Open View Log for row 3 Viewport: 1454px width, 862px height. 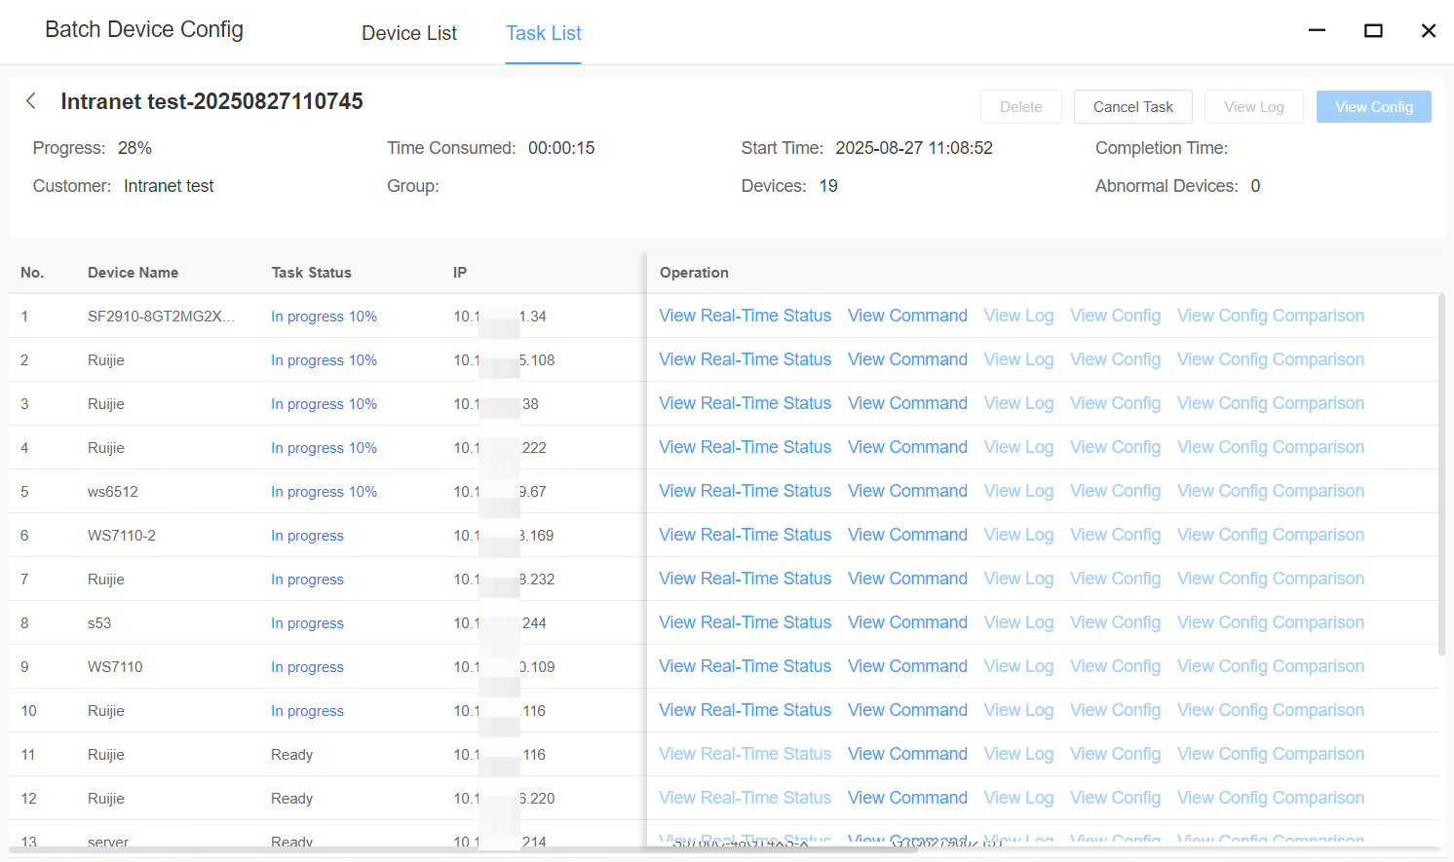(1018, 403)
